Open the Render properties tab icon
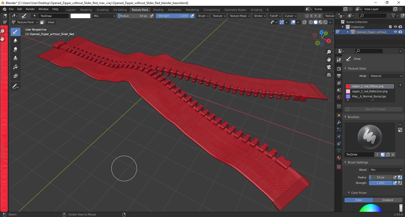The width and height of the screenshot is (405, 217). pyautogui.click(x=339, y=69)
